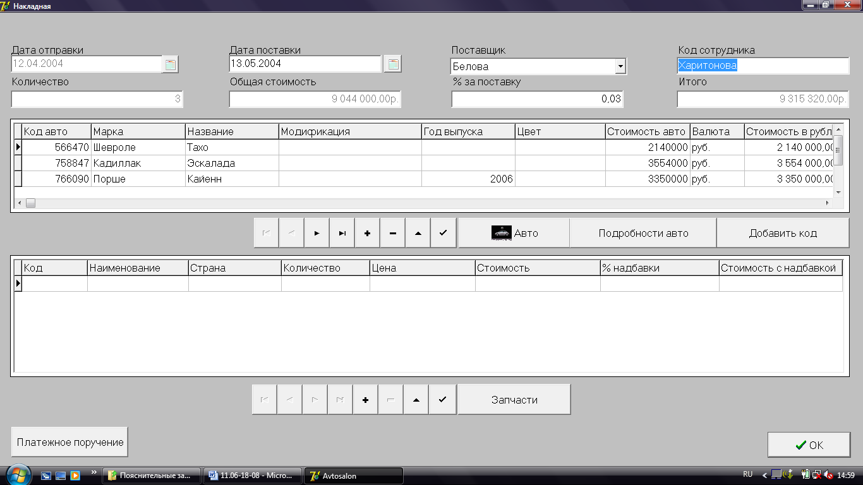The height and width of the screenshot is (485, 863).
Task: Click the Цвет column header
Action: [x=560, y=131]
